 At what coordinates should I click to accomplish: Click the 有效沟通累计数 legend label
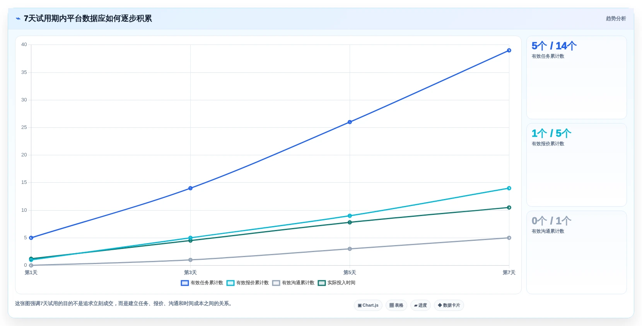(x=298, y=283)
